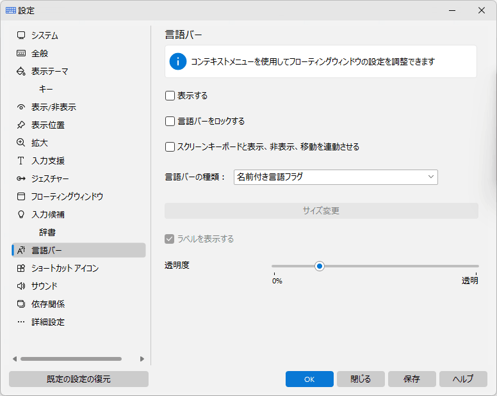
Task: Click the ジェスチャー gesture icon
Action: (x=21, y=178)
